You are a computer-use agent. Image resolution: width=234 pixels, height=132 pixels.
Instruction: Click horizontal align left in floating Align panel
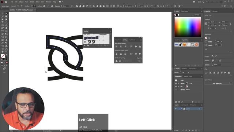(116, 47)
